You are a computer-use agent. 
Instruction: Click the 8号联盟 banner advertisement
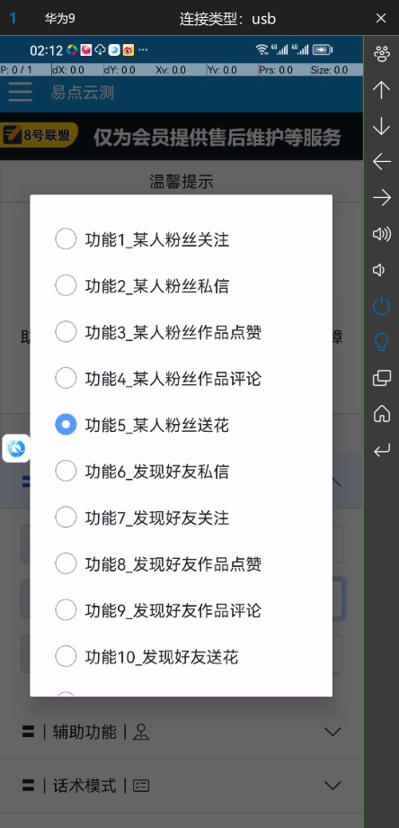(182, 137)
